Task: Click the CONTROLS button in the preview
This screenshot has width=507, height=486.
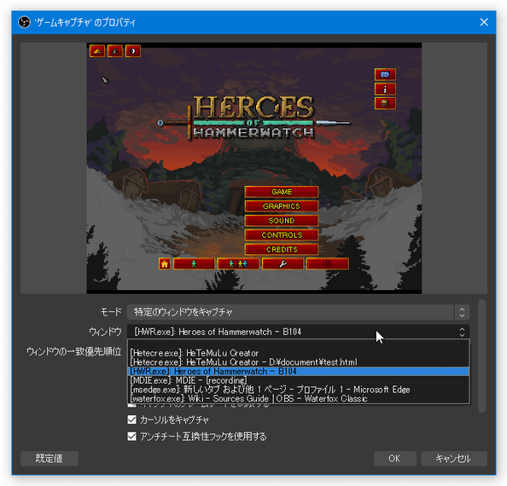Action: click(x=282, y=235)
